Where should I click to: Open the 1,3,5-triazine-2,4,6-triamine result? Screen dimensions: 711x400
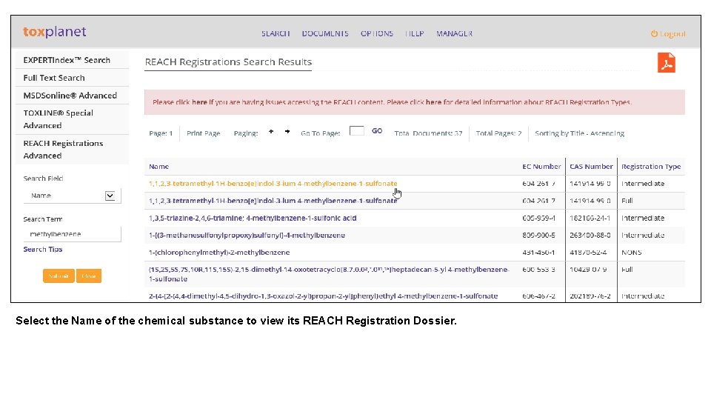[x=253, y=218]
